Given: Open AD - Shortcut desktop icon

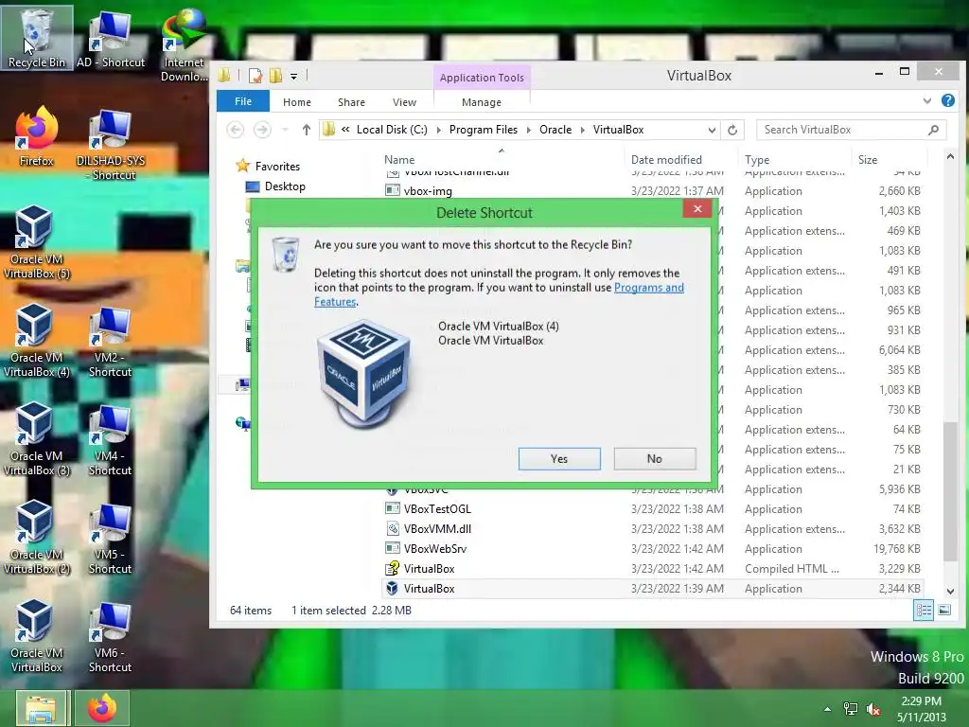Looking at the screenshot, I should tap(111, 38).
